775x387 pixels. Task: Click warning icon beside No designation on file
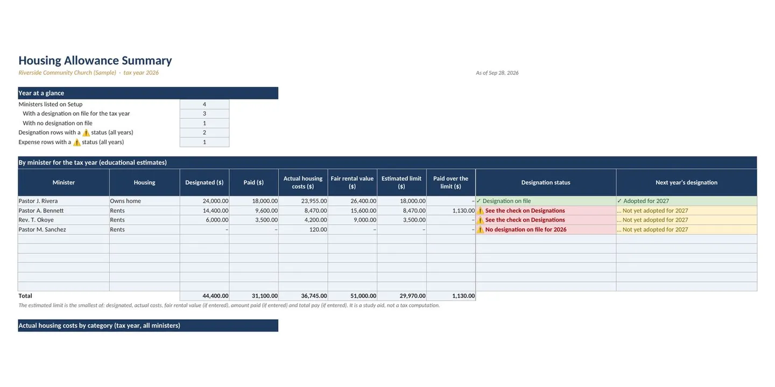481,230
